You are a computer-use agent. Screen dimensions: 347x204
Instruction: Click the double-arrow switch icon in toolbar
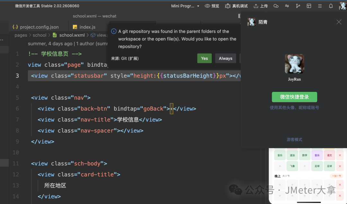(287, 6)
